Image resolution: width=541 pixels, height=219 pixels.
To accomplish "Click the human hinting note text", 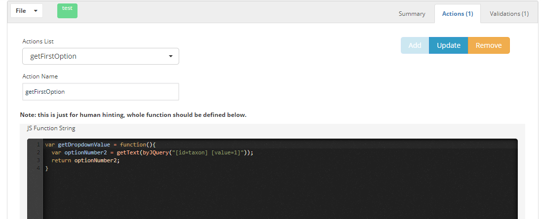I will 133,115.
